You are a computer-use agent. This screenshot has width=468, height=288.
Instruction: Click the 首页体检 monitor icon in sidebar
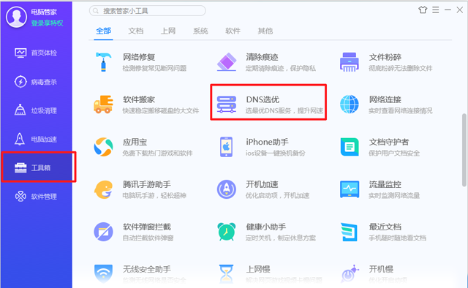pyautogui.click(x=20, y=53)
